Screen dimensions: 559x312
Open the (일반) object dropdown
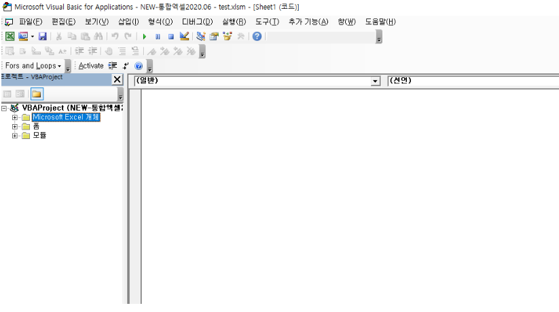(375, 81)
